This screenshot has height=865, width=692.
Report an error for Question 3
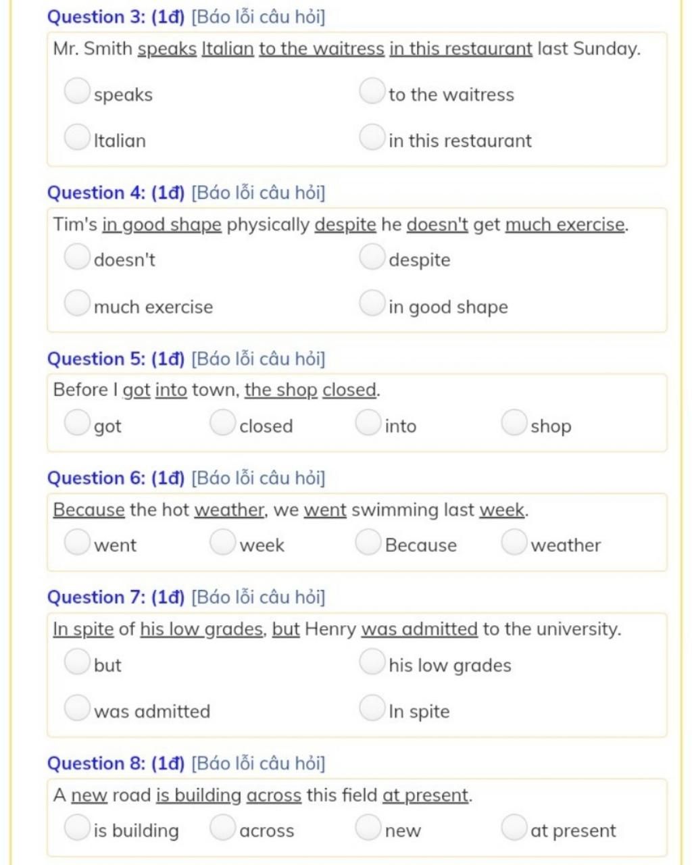(x=258, y=17)
